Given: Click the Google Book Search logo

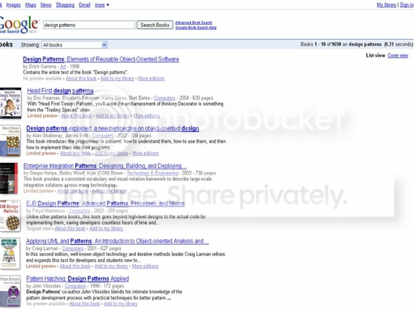Looking at the screenshot, I should click(19, 24).
